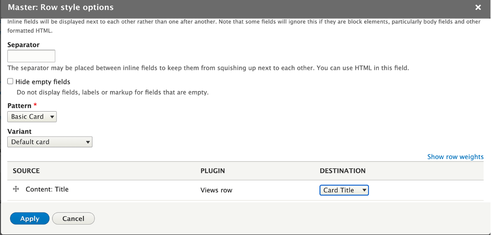Screen dimensions: 491x235
Task: Apply the row style options
Action: tap(30, 218)
